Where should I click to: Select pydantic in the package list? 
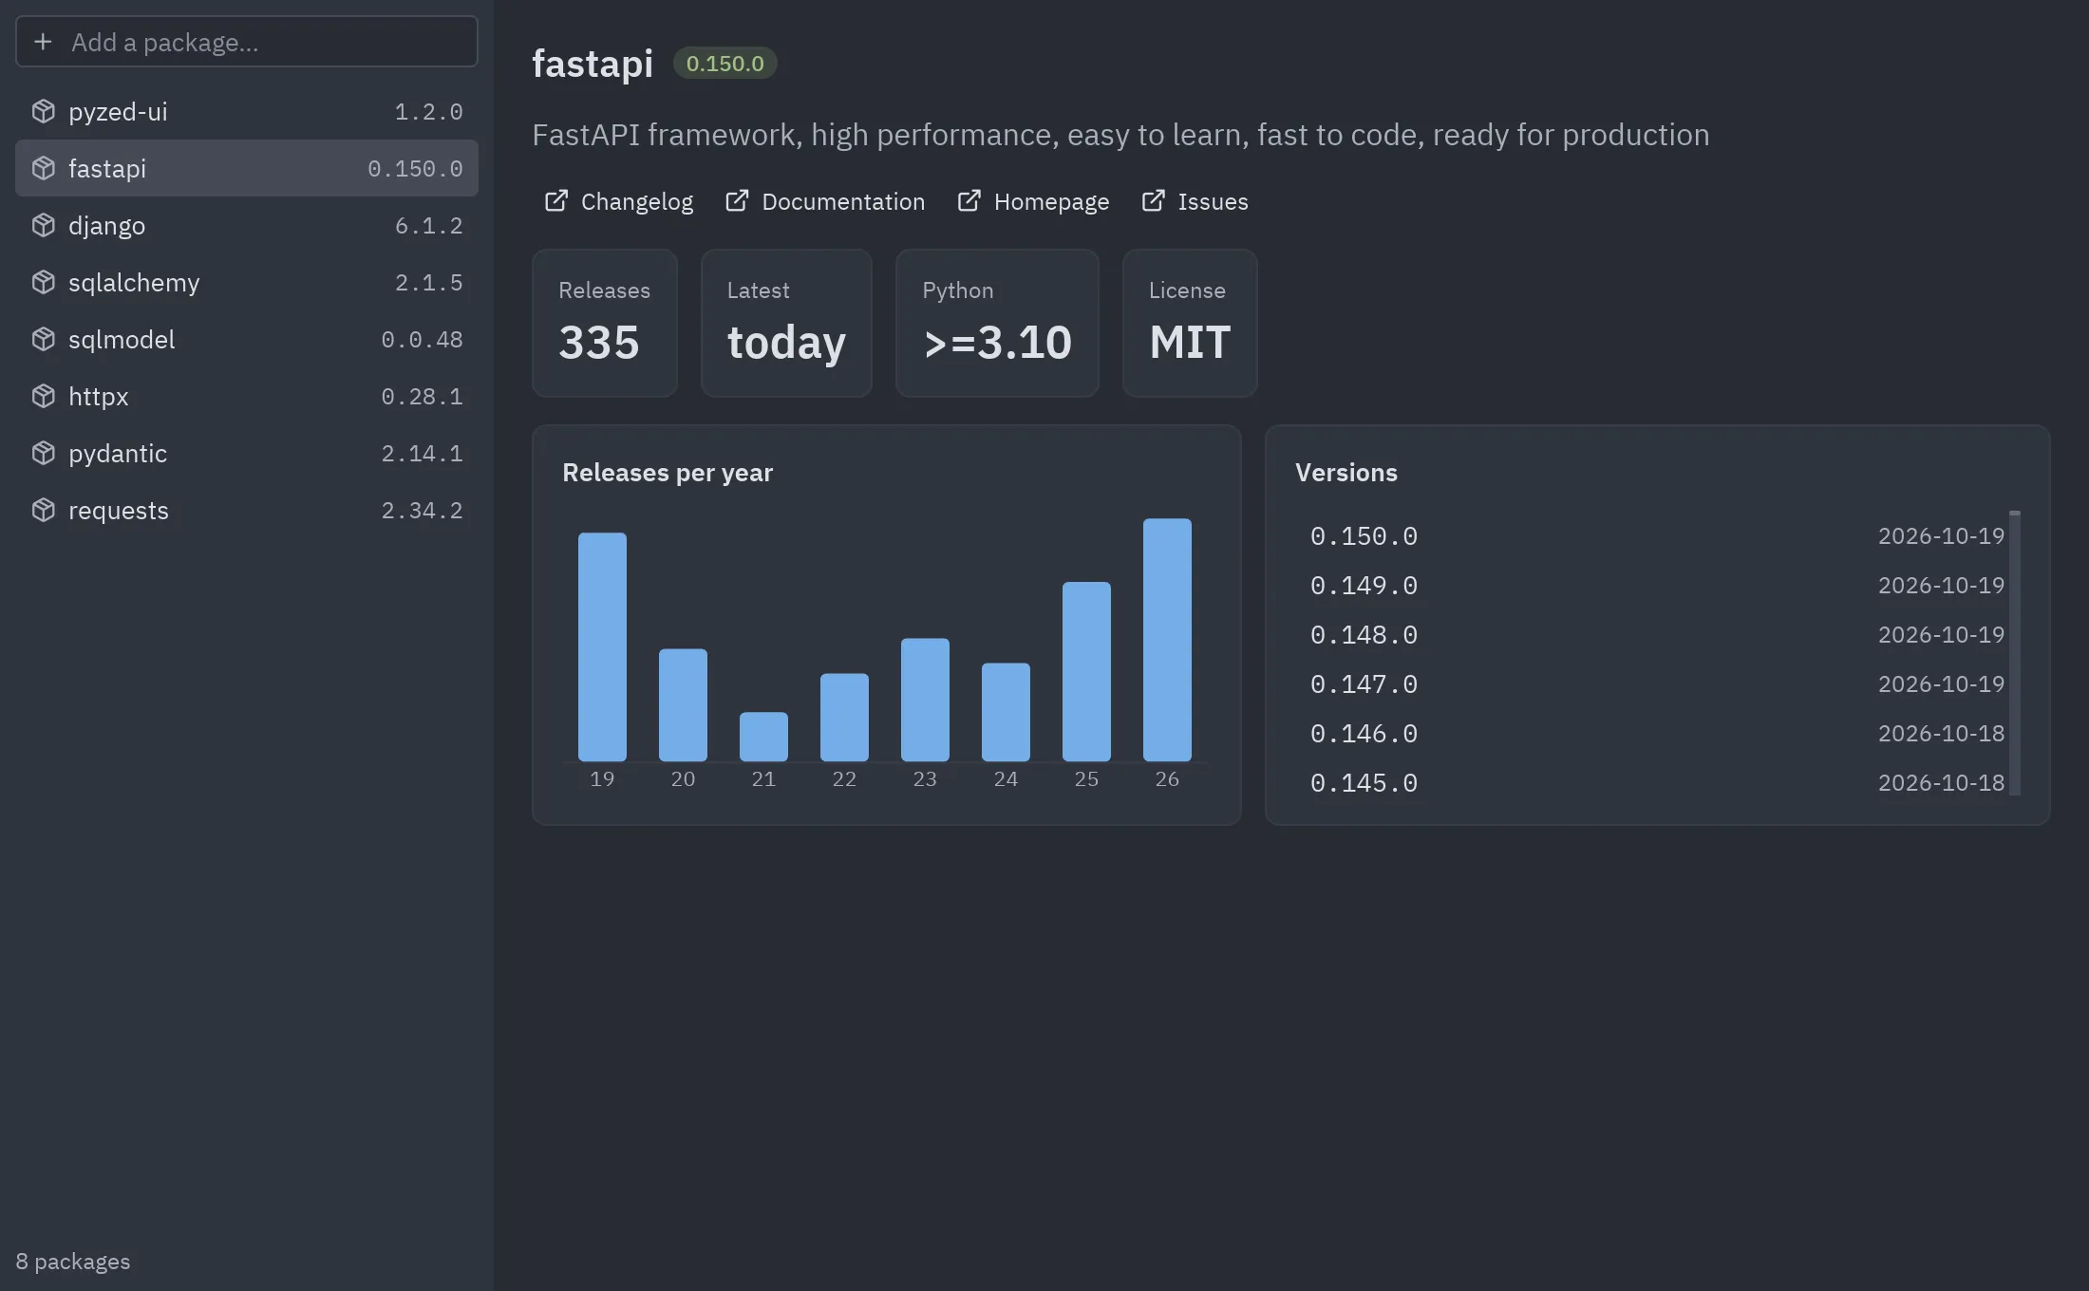click(247, 453)
